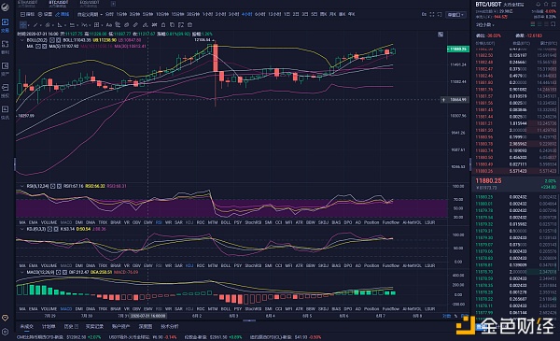This screenshot has width=560, height=341.
Task: Select the 15-minute chart interval
Action: click(x=177, y=14)
